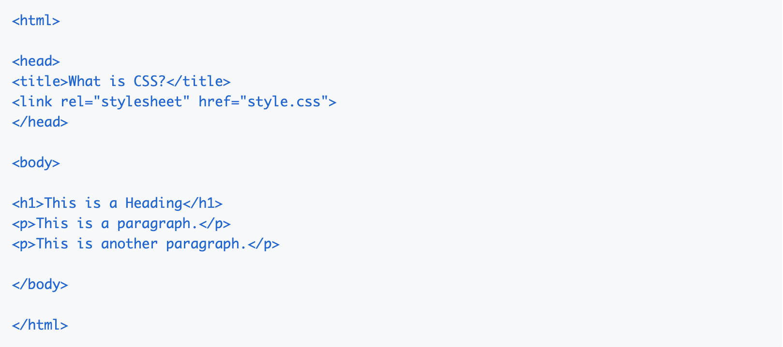Click the closing title tag
Screen dimensions: 783x347
coord(198,82)
